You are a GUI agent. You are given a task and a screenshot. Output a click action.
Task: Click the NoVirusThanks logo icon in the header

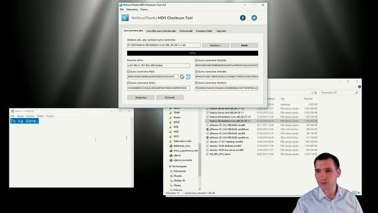pos(125,18)
